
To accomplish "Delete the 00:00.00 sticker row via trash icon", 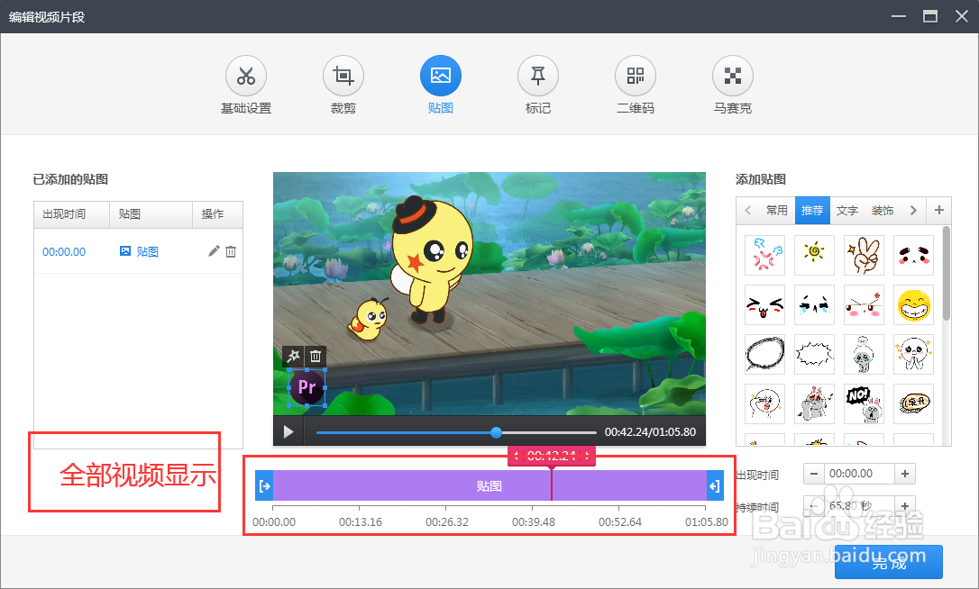I will [231, 251].
